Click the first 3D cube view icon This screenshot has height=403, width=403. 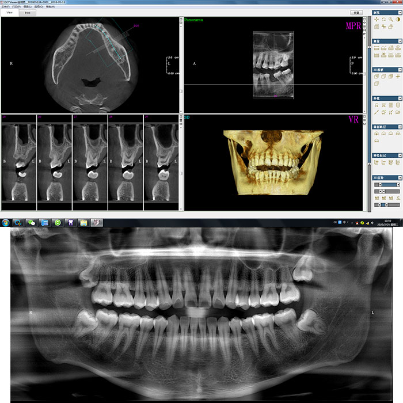click(x=376, y=77)
